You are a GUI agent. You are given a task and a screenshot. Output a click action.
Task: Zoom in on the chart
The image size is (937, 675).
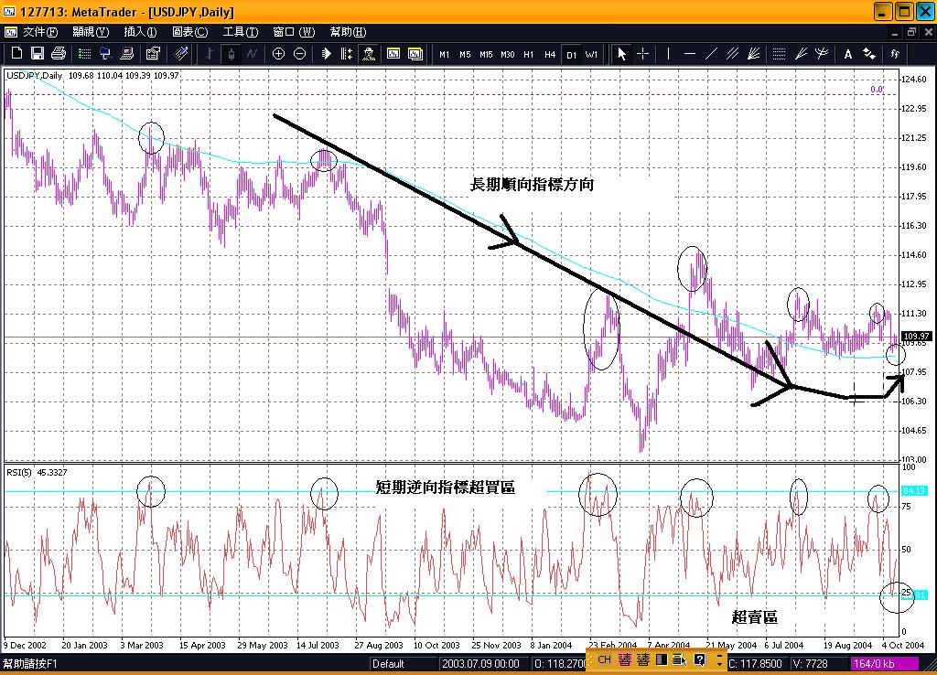pyautogui.click(x=278, y=54)
